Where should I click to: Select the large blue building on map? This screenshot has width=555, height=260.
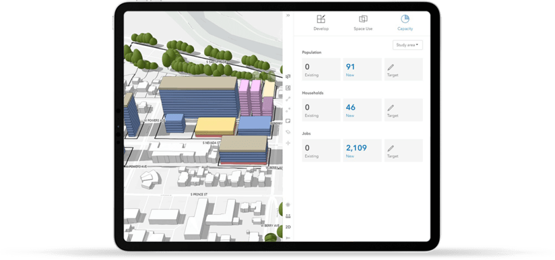click(x=198, y=100)
